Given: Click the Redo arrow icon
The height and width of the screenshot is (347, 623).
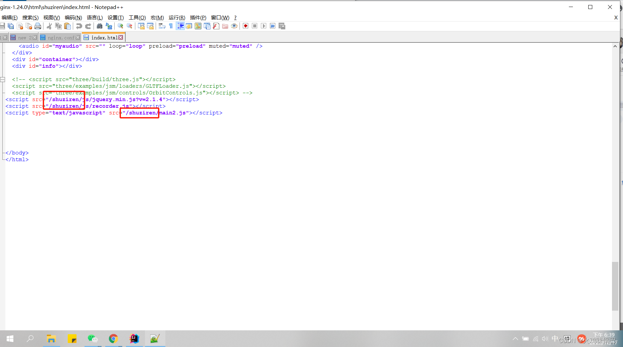Looking at the screenshot, I should point(88,26).
